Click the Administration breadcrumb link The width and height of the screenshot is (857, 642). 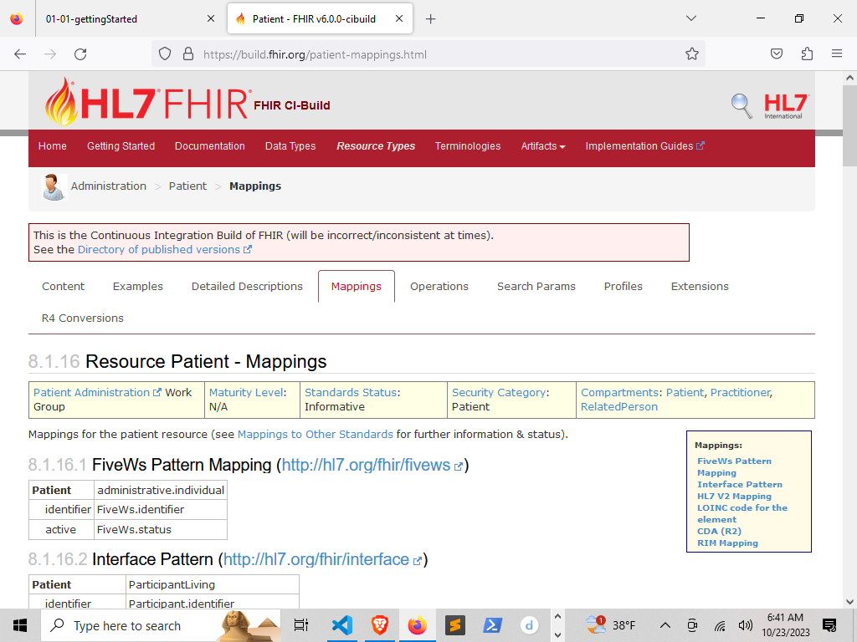point(109,186)
